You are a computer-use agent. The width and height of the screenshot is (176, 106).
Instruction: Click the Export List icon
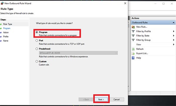[x=133, y=54]
